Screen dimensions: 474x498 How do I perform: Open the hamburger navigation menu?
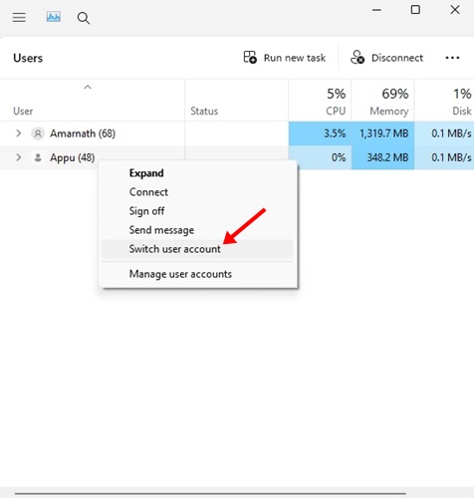pos(19,17)
